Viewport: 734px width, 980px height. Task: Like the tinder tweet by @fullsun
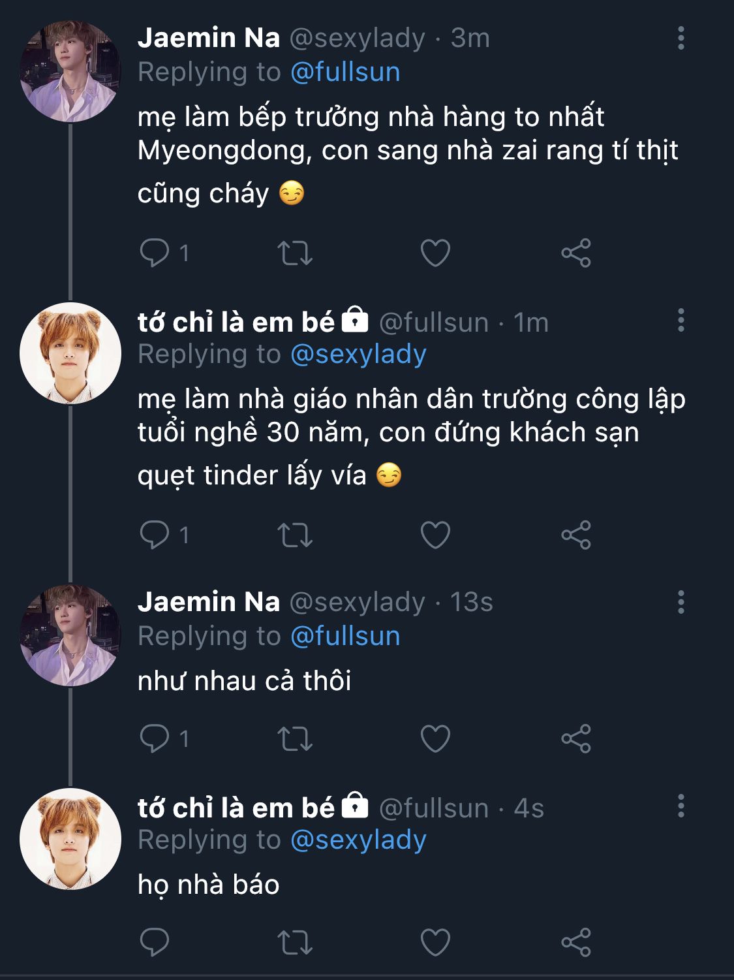point(435,535)
